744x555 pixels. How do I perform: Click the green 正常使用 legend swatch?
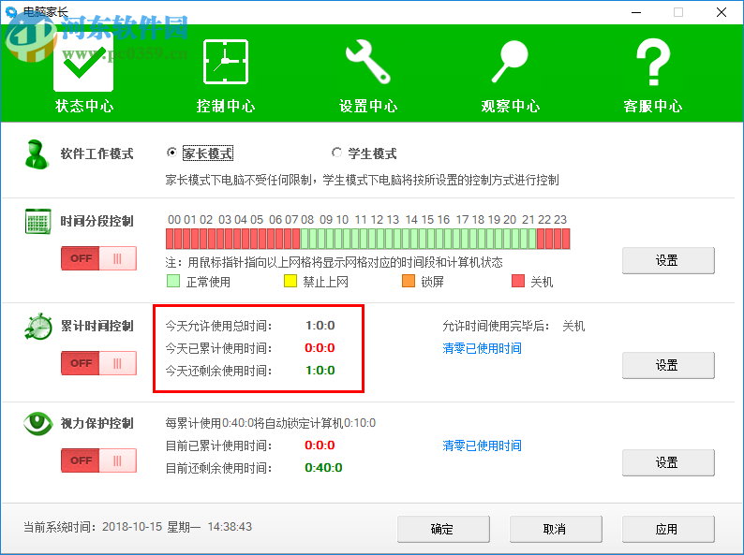173,281
